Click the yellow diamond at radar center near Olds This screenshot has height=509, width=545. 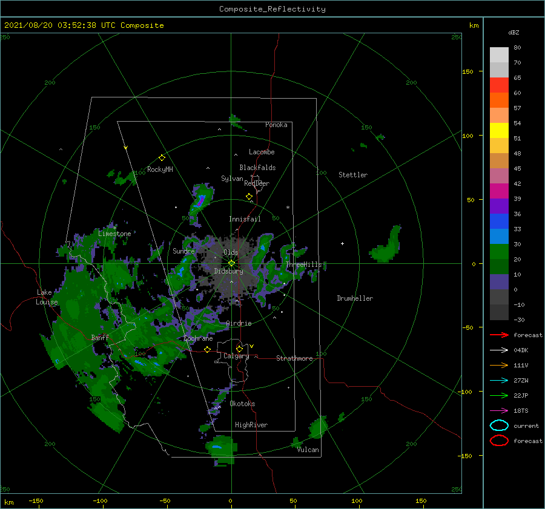point(231,263)
